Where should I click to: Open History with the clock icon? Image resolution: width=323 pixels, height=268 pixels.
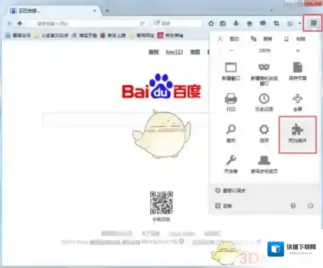tap(264, 102)
